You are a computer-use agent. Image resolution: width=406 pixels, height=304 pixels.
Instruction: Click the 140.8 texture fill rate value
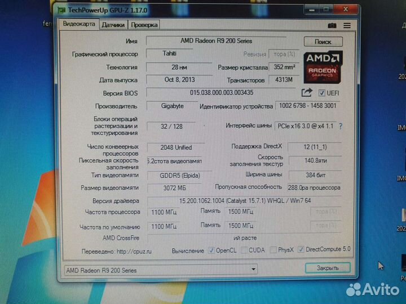[315, 160]
